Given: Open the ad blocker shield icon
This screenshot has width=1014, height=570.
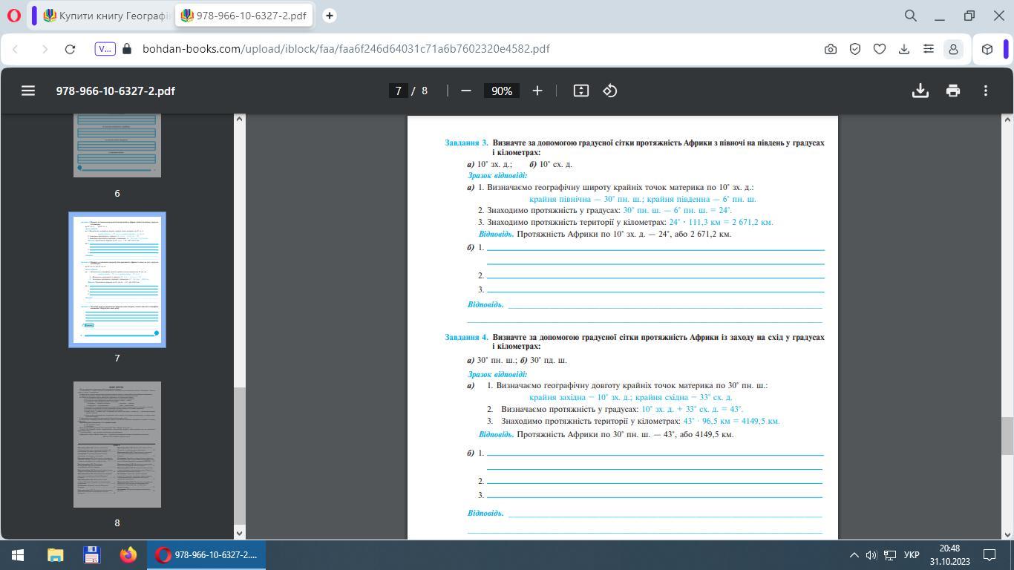Looking at the screenshot, I should click(855, 49).
